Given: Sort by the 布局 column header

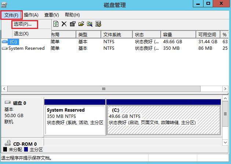Looking at the screenshot, I should coord(64,34).
